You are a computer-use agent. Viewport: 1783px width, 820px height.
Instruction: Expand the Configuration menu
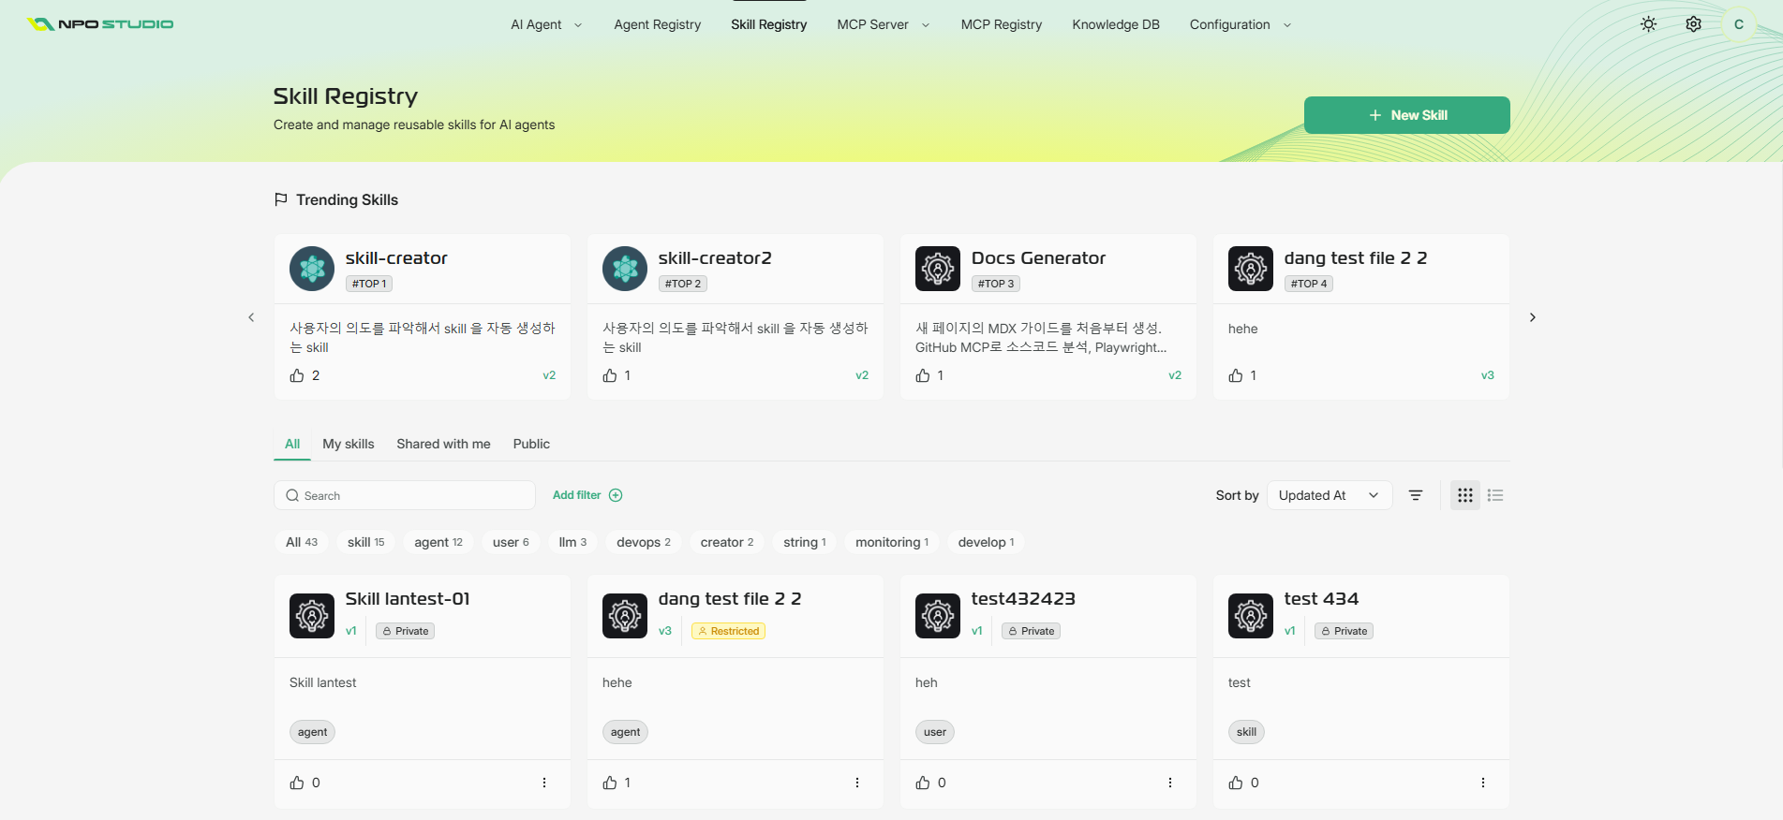[1241, 24]
